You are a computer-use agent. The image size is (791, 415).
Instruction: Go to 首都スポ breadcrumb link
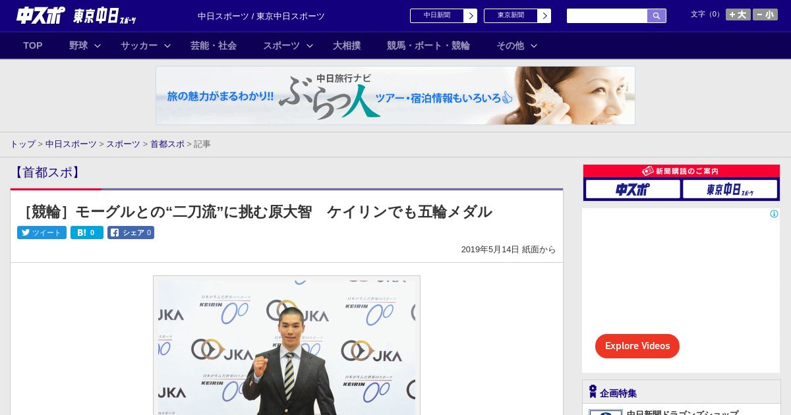click(167, 144)
